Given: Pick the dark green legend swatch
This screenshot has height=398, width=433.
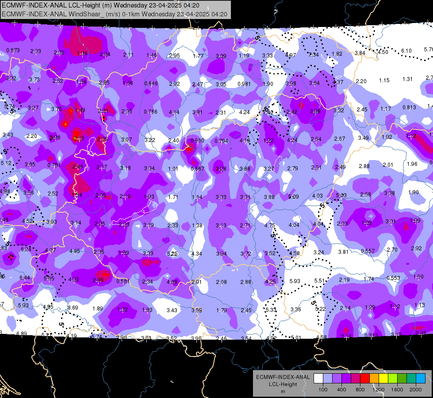Looking at the screenshot, I should coord(402,379).
